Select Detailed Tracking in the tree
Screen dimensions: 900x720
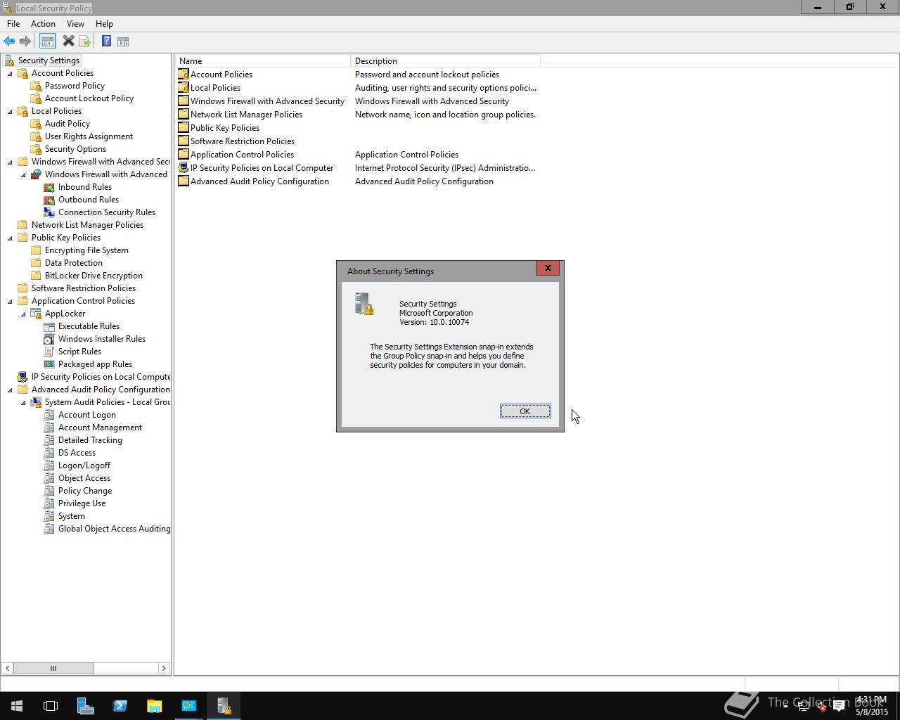90,440
